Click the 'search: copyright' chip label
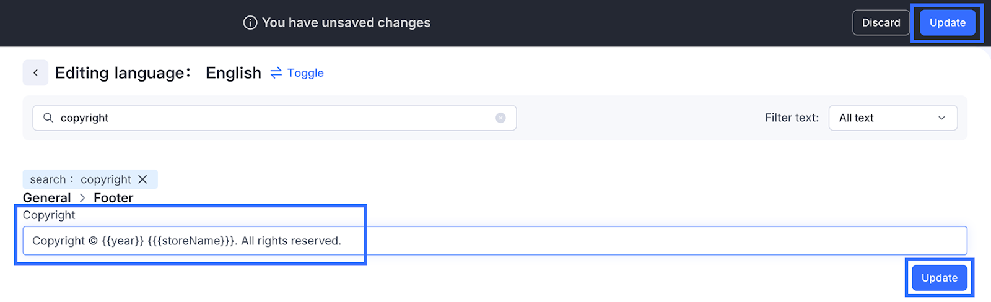 click(x=81, y=179)
